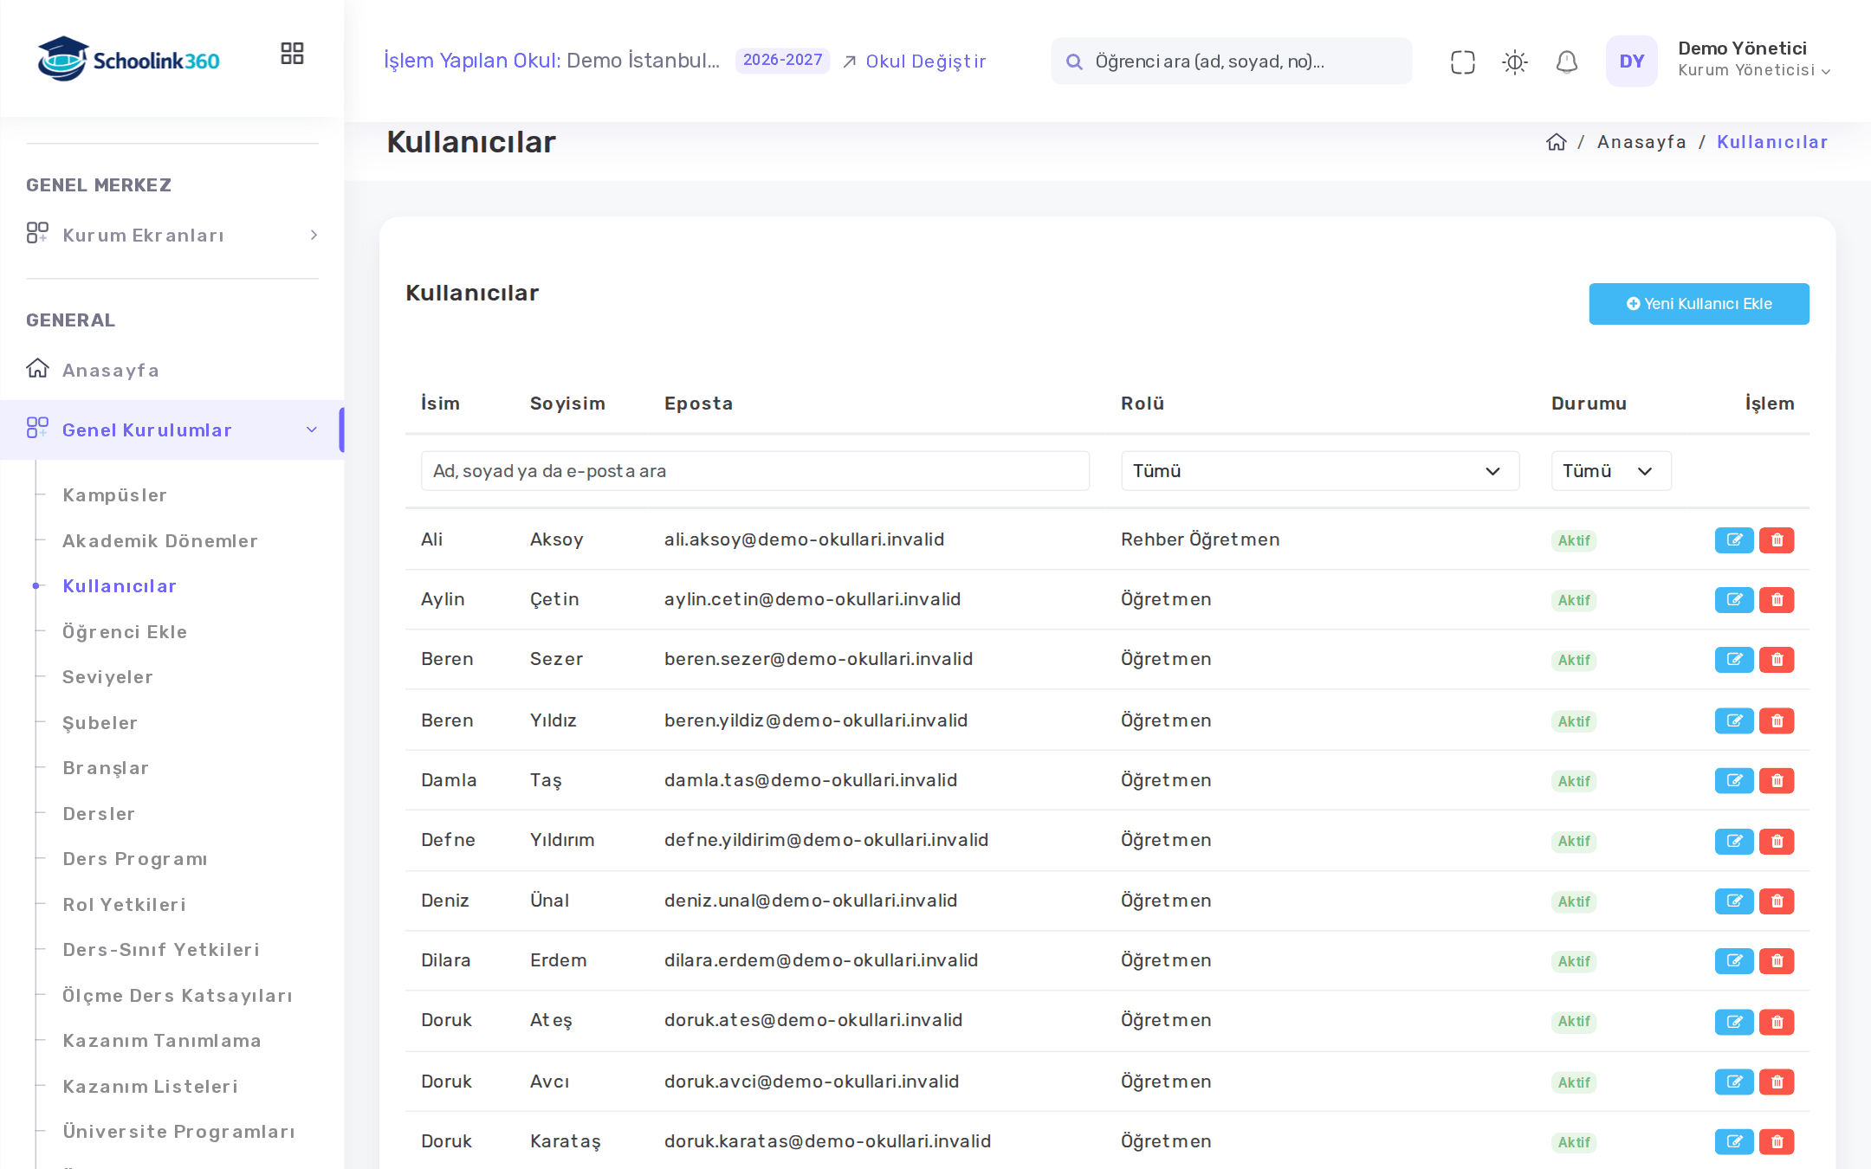Collapse Genel Kurulumlar menu
The image size is (1871, 1169).
[x=172, y=429]
